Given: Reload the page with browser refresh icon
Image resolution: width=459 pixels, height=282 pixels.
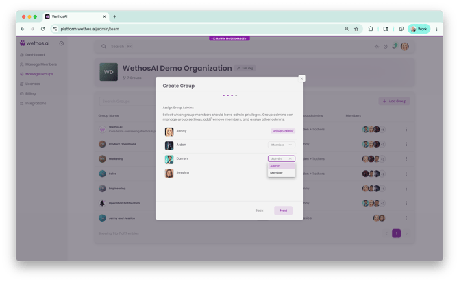Looking at the screenshot, I should pyautogui.click(x=42, y=29).
